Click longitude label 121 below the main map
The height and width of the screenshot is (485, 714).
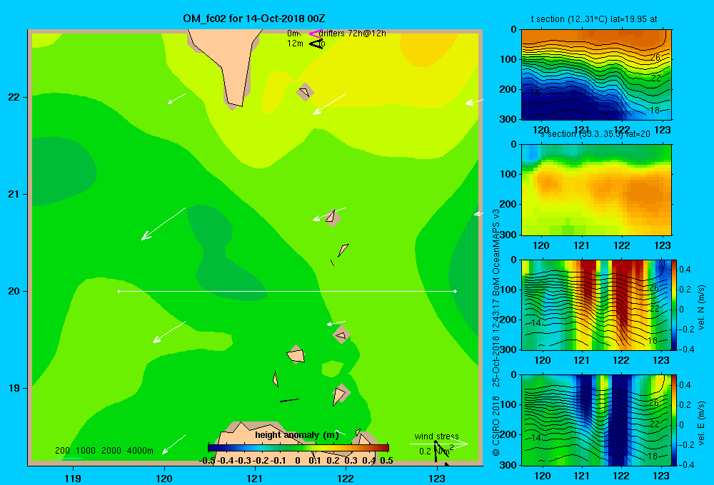(255, 478)
